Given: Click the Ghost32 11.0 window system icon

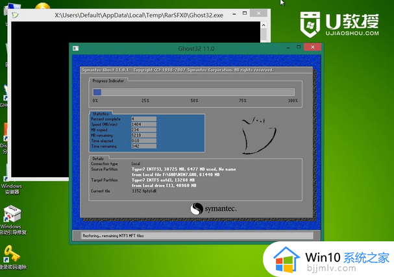Looking at the screenshot, I should click(x=76, y=48).
